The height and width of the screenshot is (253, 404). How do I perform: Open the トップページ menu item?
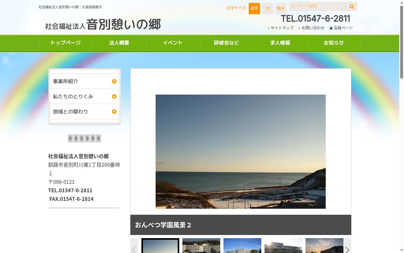66,43
